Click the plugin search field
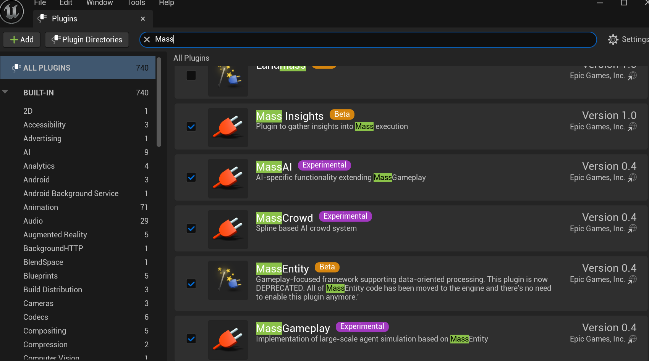 (368, 40)
